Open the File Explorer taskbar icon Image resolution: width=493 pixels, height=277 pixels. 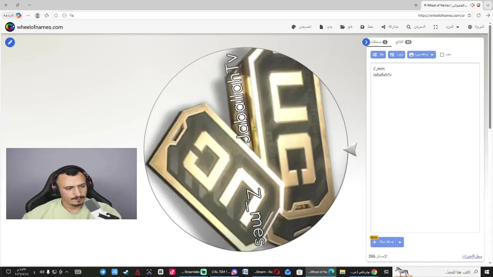(342, 272)
